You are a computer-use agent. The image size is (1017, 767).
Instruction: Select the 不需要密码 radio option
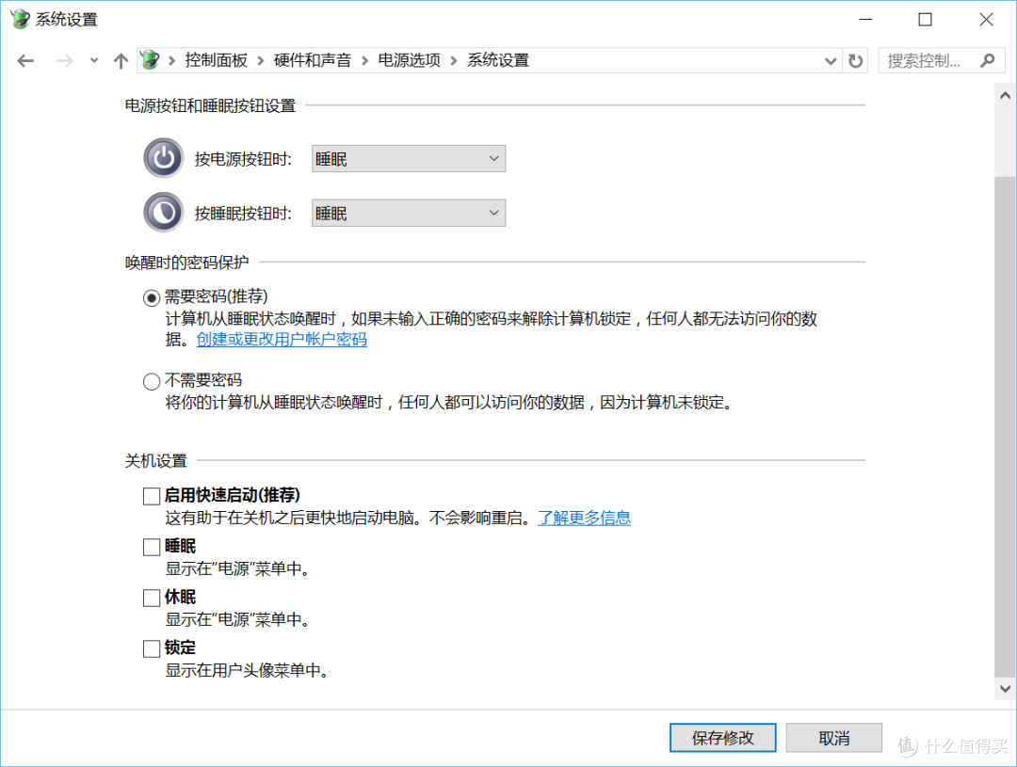[x=151, y=380]
